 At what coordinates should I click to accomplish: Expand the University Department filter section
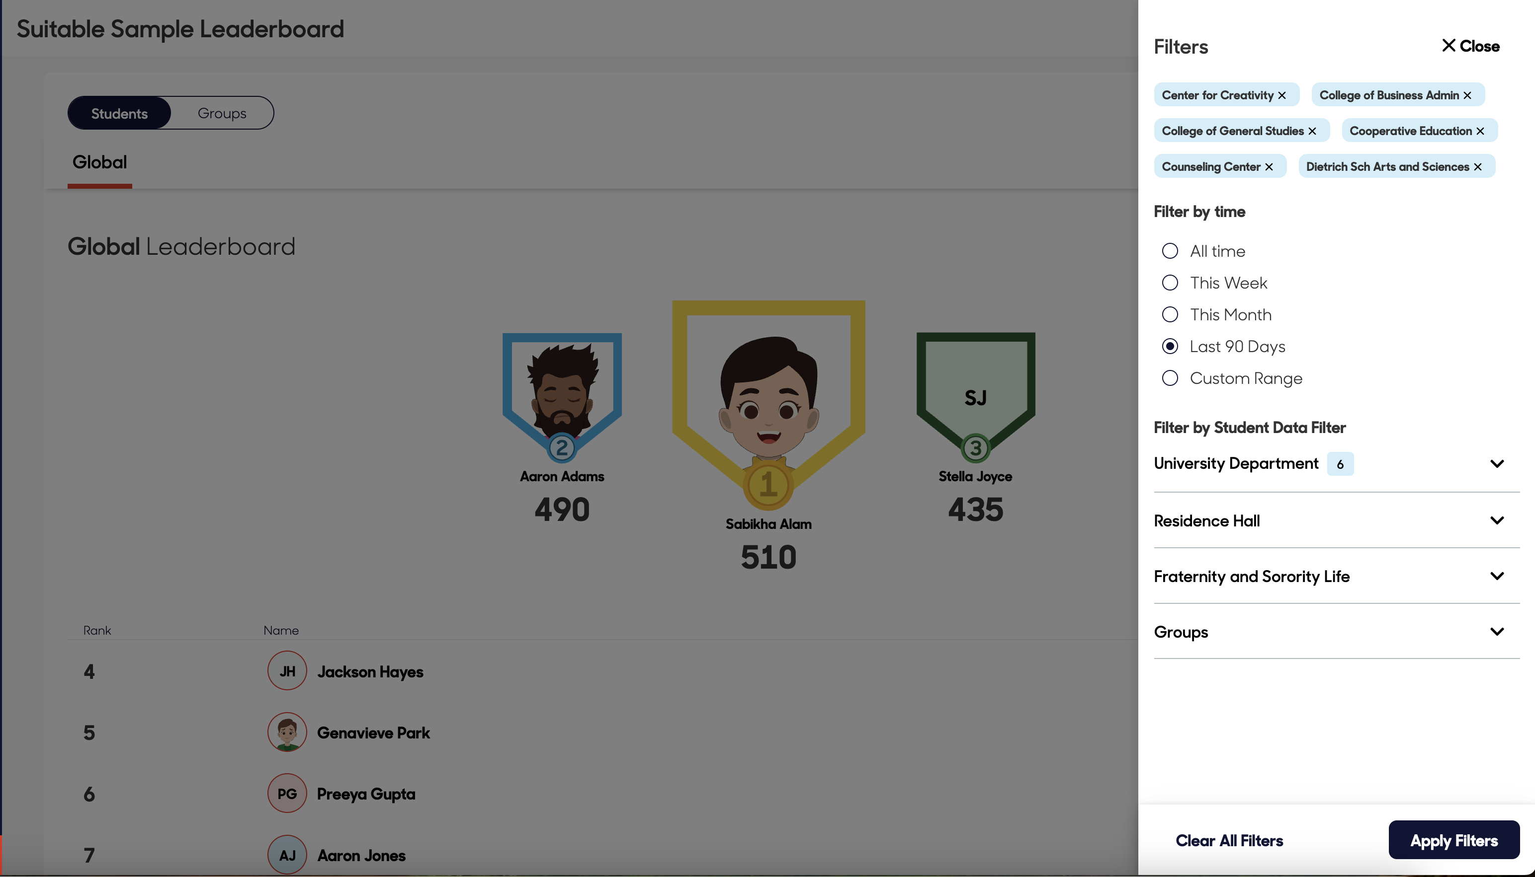[1496, 464]
